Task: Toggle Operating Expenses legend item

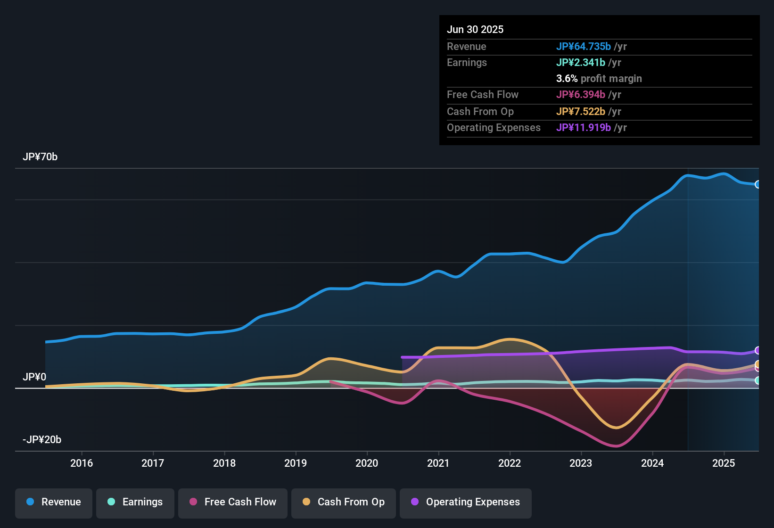Action: pyautogui.click(x=466, y=502)
